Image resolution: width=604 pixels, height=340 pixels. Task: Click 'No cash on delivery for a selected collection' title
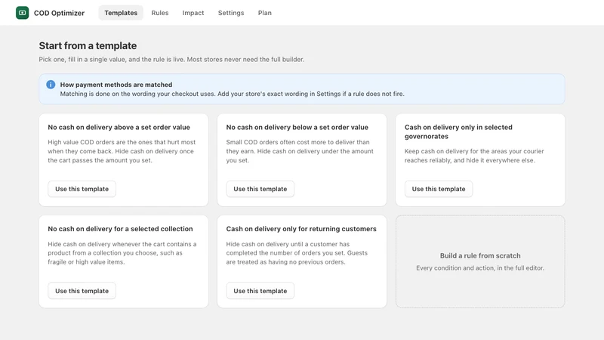point(120,229)
